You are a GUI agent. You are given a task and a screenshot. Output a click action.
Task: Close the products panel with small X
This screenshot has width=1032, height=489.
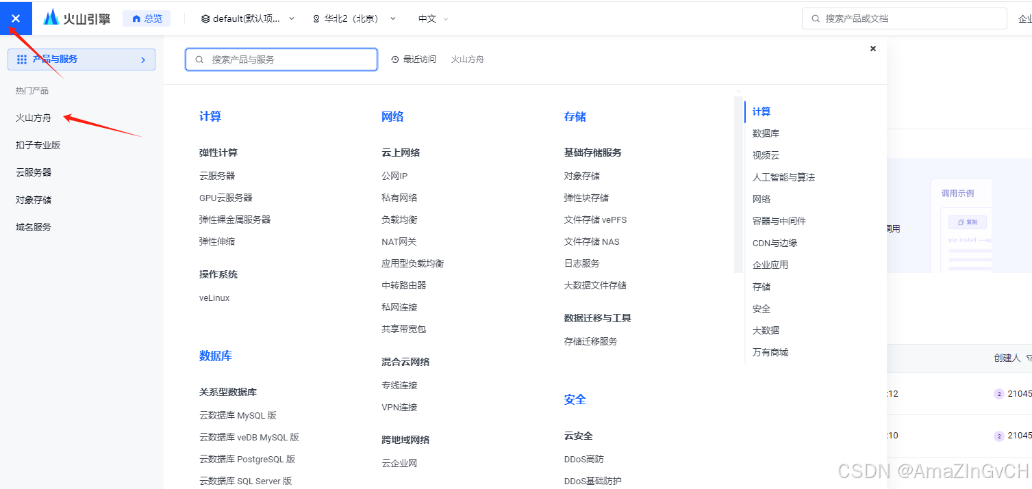pos(873,49)
